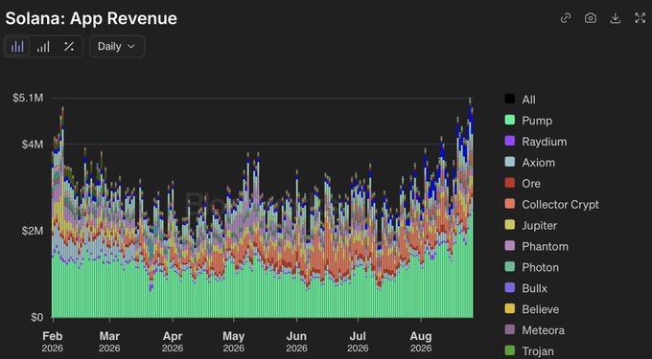The image size is (652, 359).
Task: Toggle the Believe series color swatch
Action: tap(510, 309)
